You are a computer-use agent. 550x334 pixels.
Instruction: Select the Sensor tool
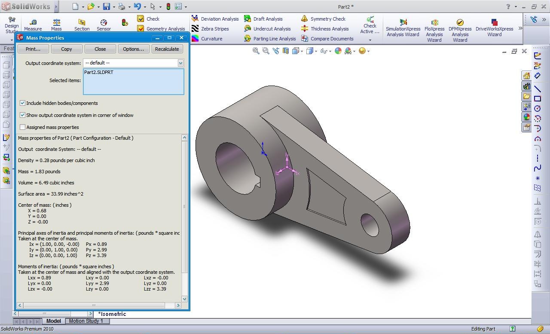(104, 25)
